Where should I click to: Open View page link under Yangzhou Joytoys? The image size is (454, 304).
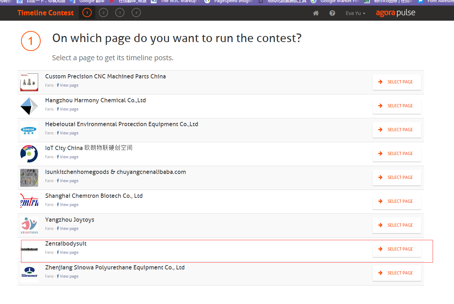click(68, 228)
